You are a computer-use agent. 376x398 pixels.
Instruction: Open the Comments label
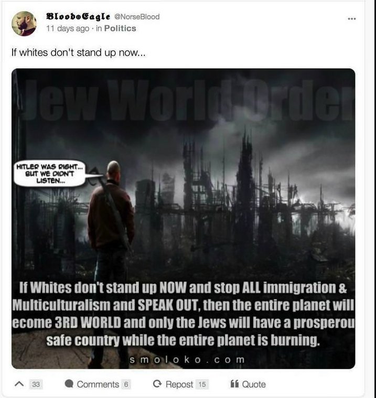point(98,384)
